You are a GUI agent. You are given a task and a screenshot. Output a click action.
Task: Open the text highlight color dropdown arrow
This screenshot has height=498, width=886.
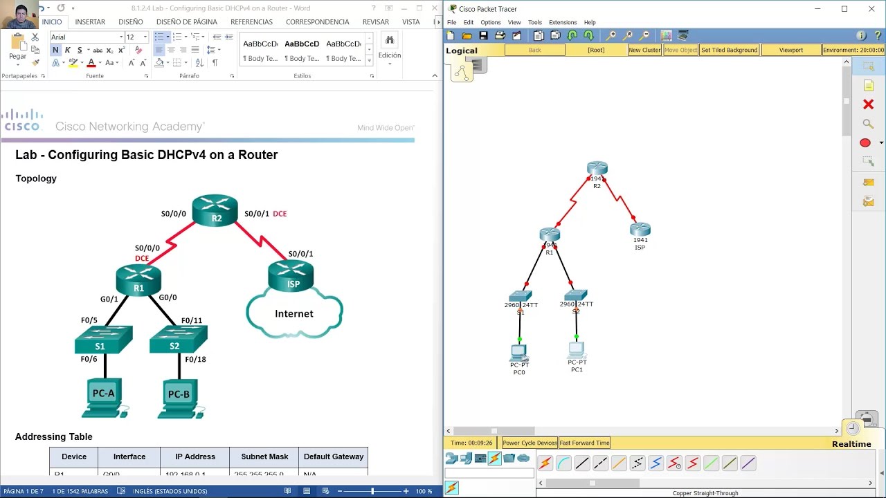tap(82, 63)
